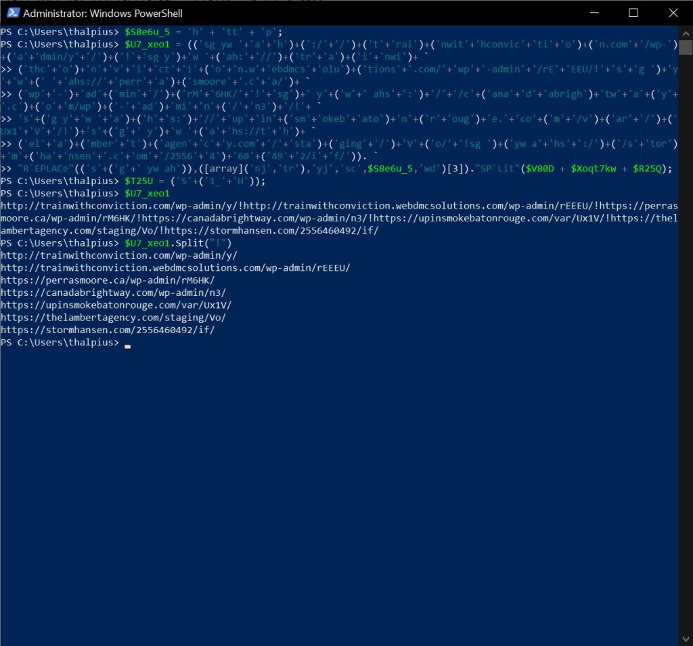Image resolution: width=693 pixels, height=646 pixels.
Task: Maximize the PowerShell window
Action: pos(633,13)
